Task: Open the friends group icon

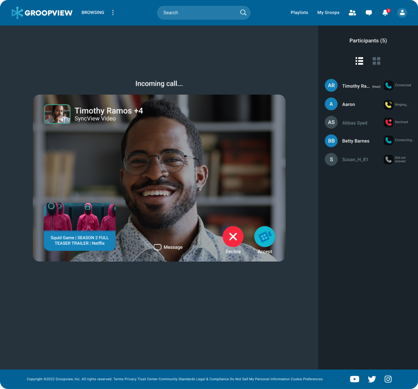Action: [x=352, y=13]
